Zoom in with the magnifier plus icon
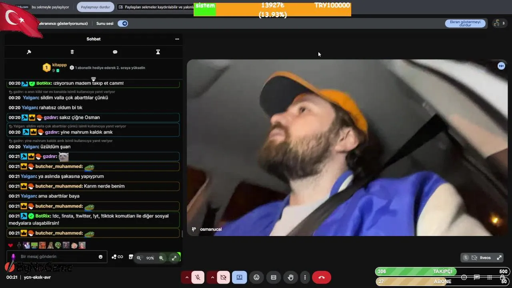This screenshot has width=512, height=288. pyautogui.click(x=161, y=258)
